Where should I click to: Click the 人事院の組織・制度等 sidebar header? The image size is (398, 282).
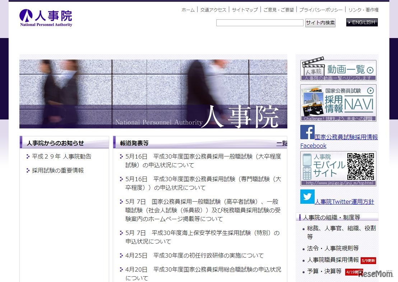(x=337, y=217)
